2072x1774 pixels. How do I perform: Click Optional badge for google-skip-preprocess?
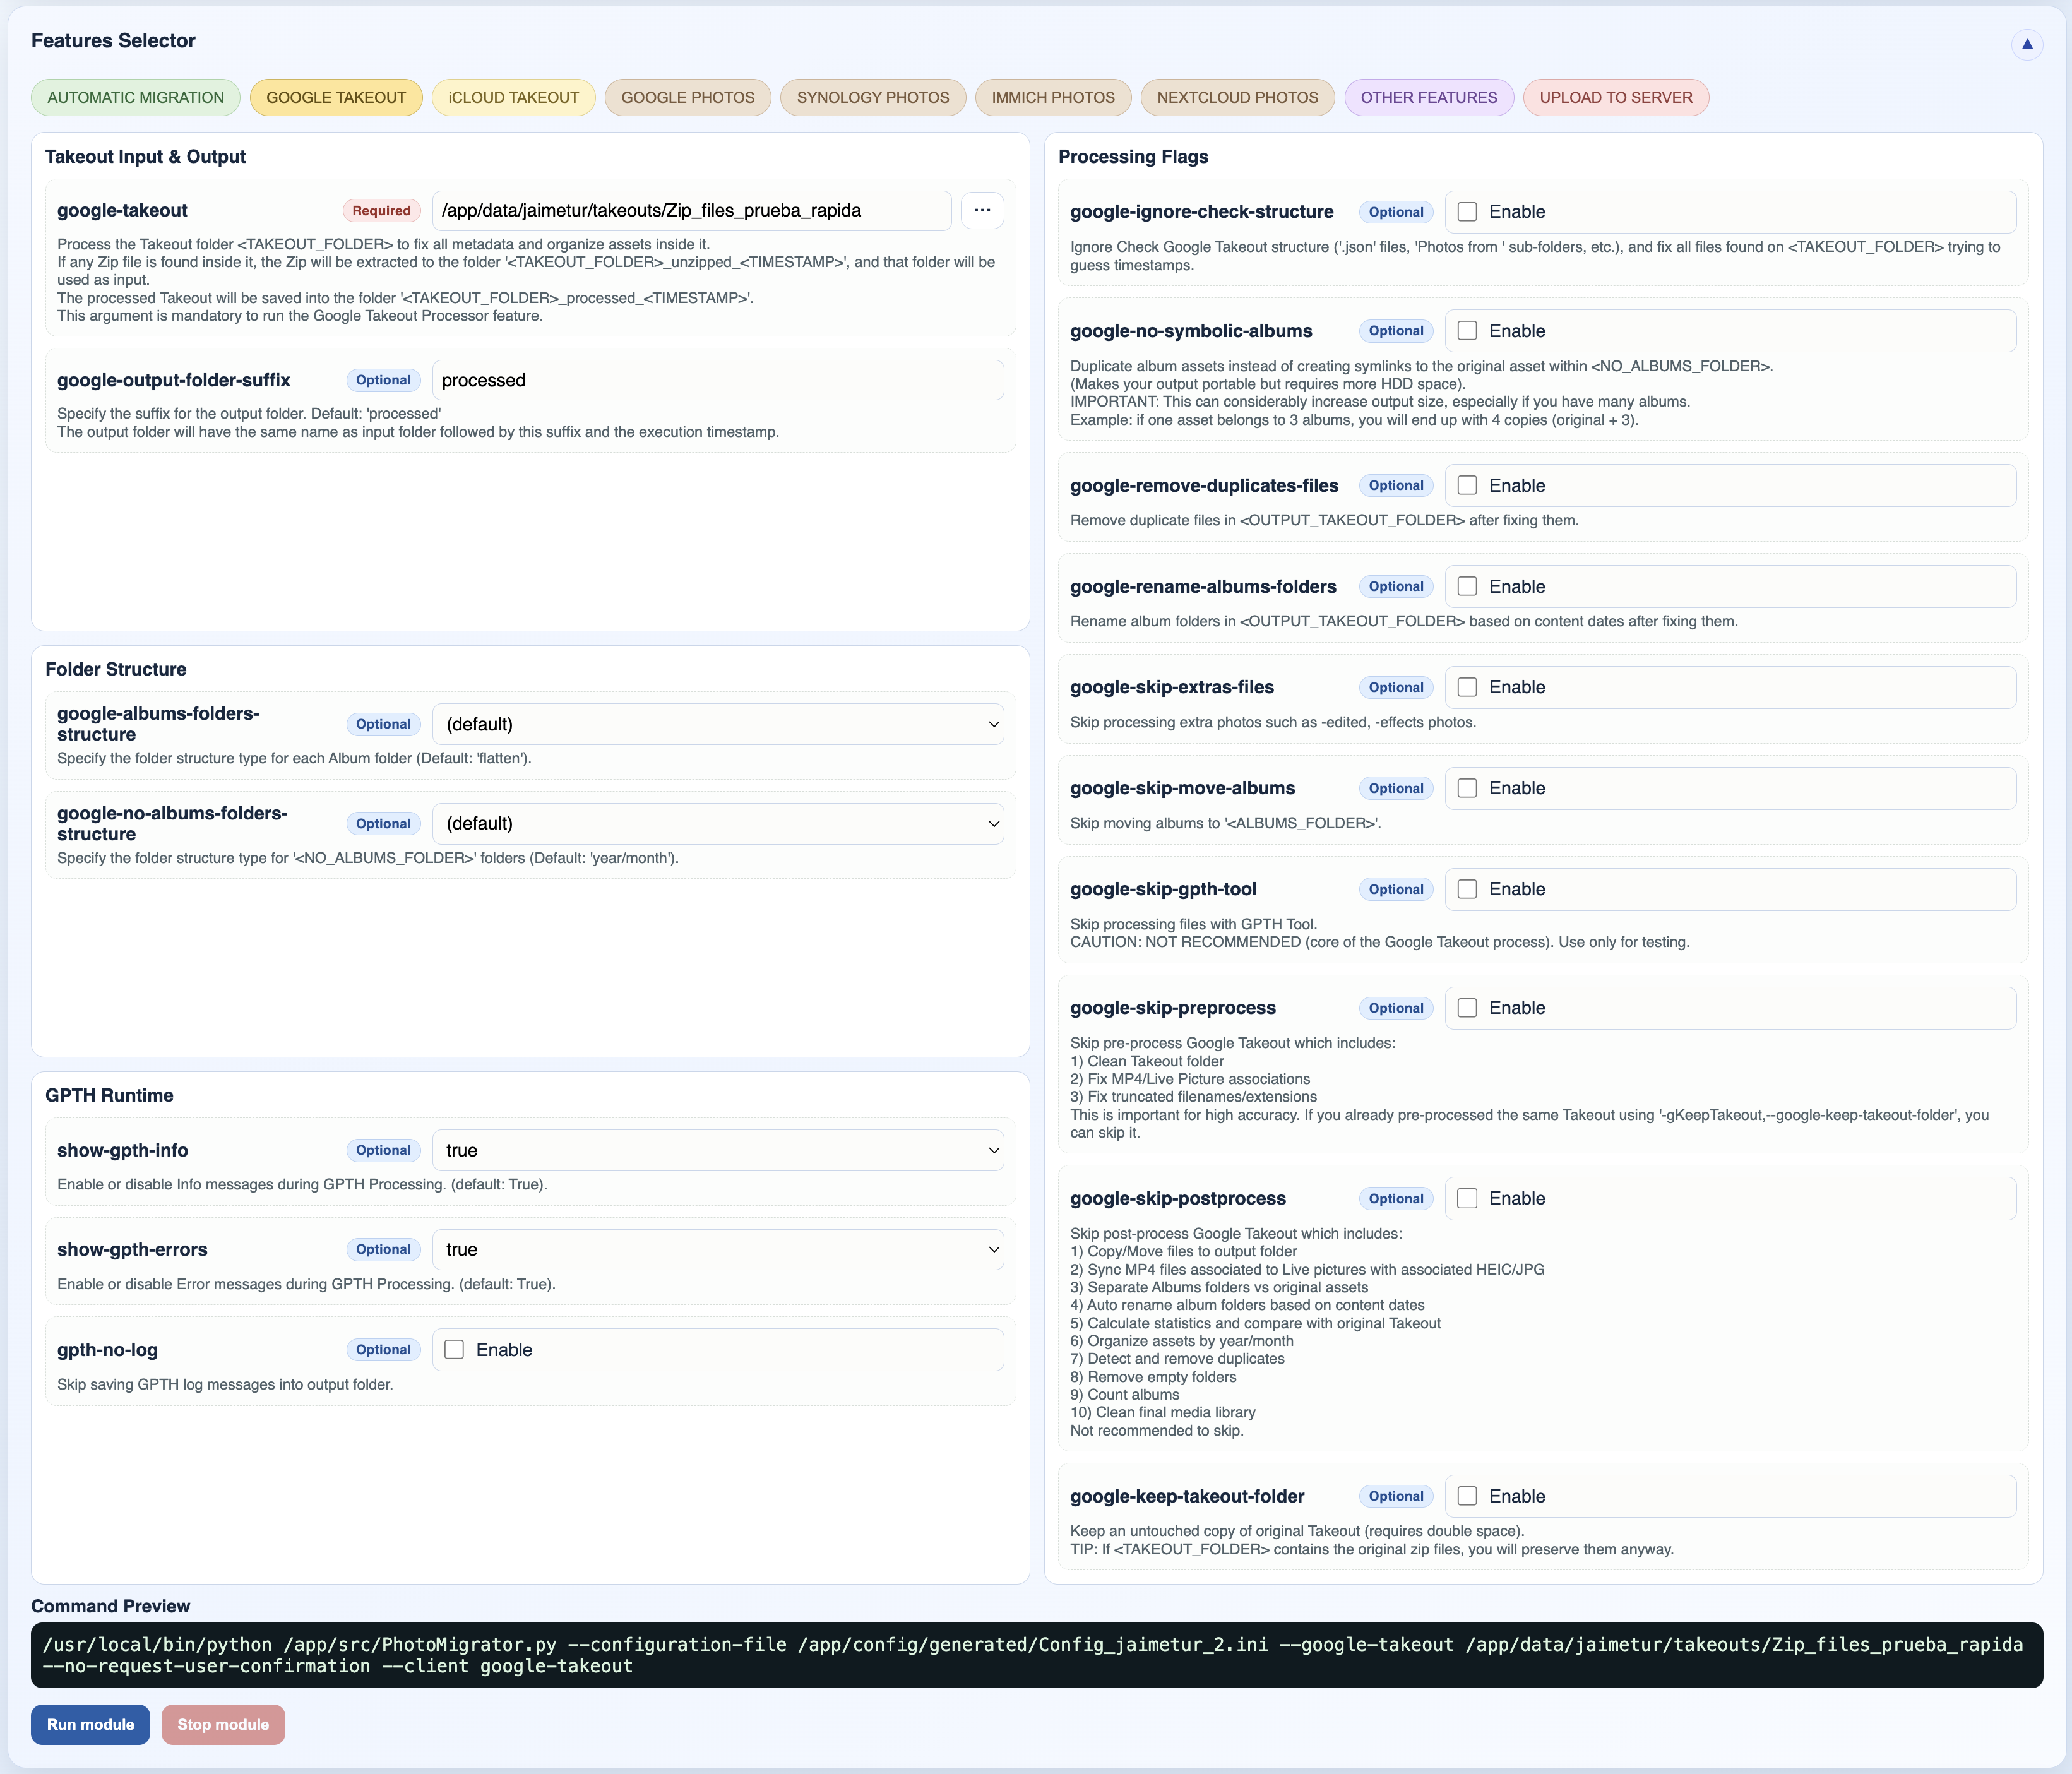click(x=1396, y=1008)
